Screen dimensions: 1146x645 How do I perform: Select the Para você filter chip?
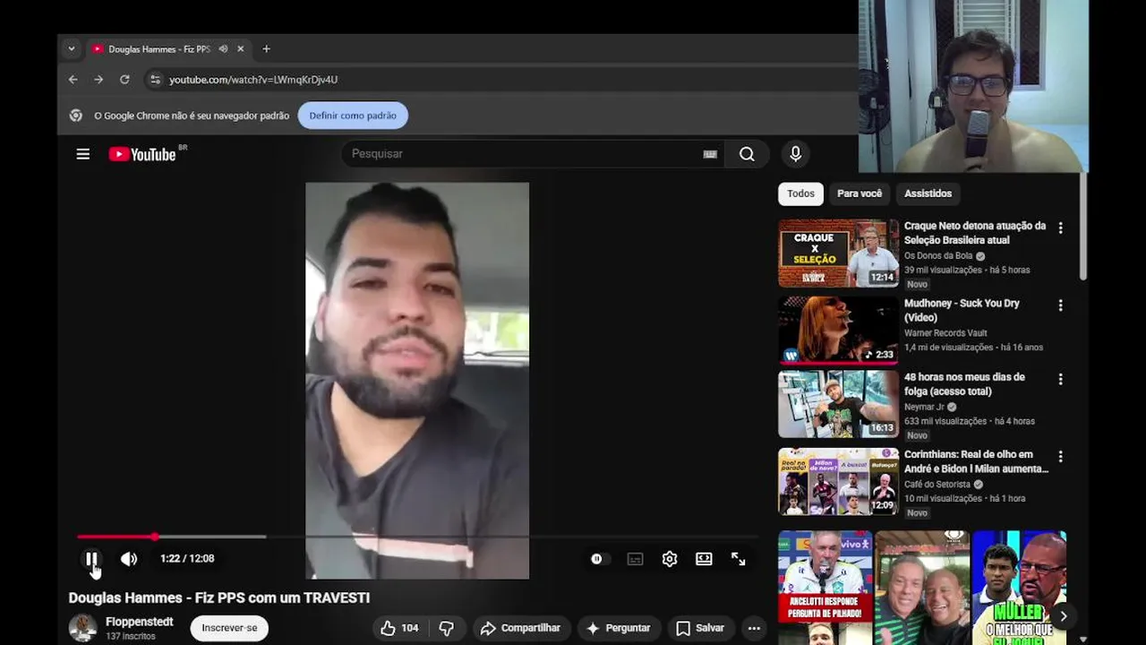coord(859,193)
